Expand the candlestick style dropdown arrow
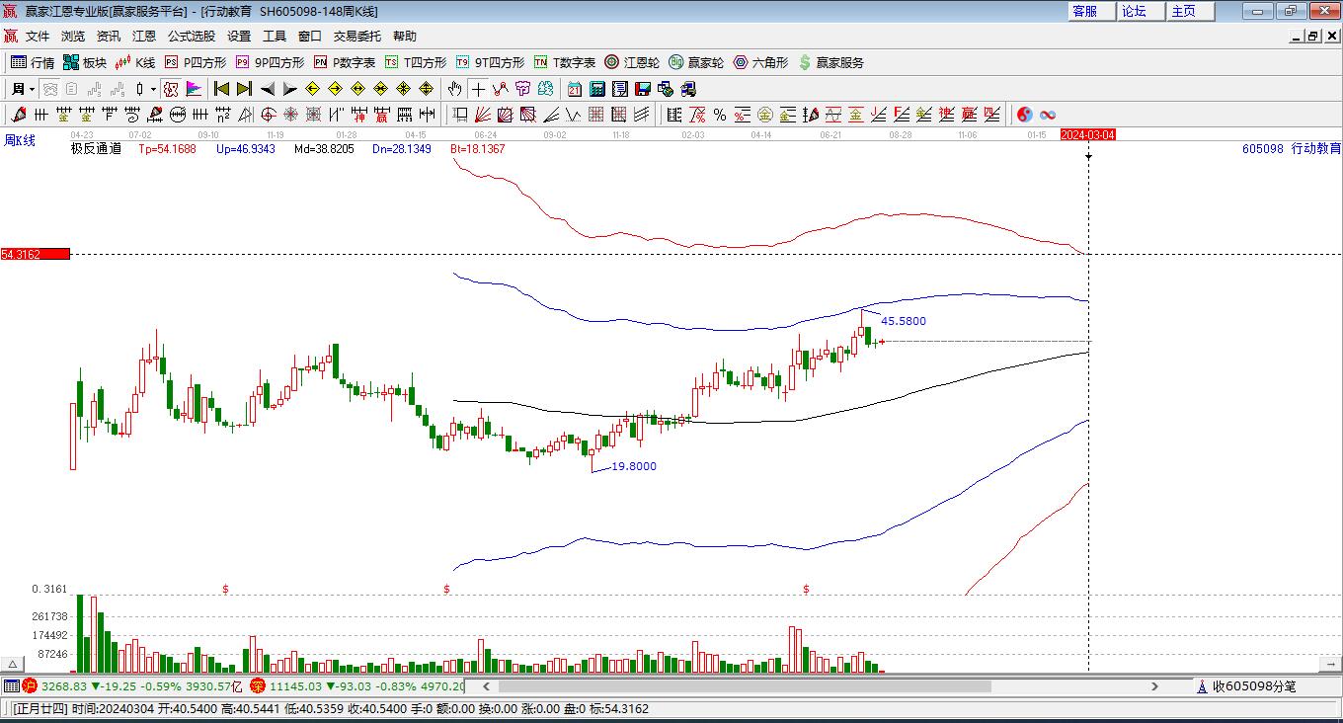Screen dimensions: 1343x723 (153, 89)
